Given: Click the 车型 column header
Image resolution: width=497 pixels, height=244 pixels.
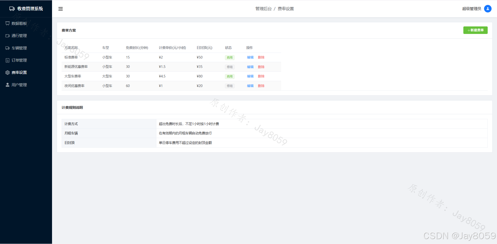Looking at the screenshot, I should point(106,48).
